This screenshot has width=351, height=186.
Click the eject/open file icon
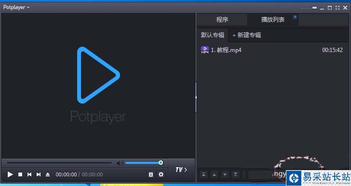click(x=48, y=174)
